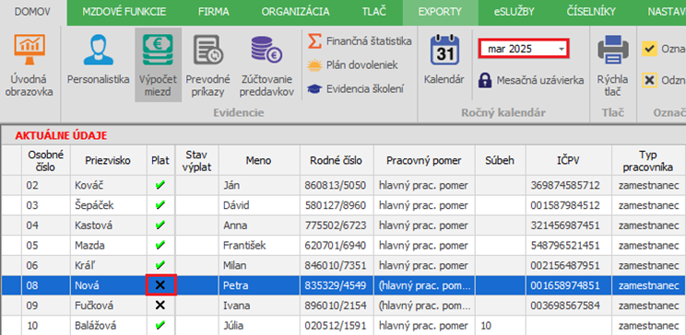Open Úvodná obrazovka dashboard icon
Viewport: 686px width, 335px height.
click(30, 51)
